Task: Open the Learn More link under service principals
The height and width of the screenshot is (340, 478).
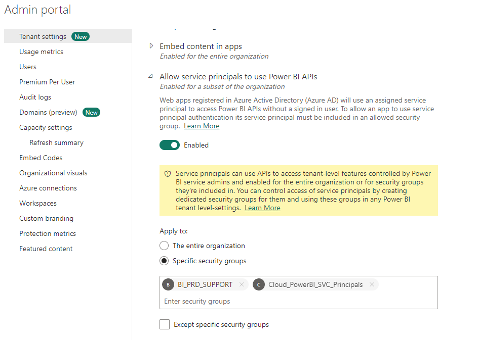Action: coord(201,126)
